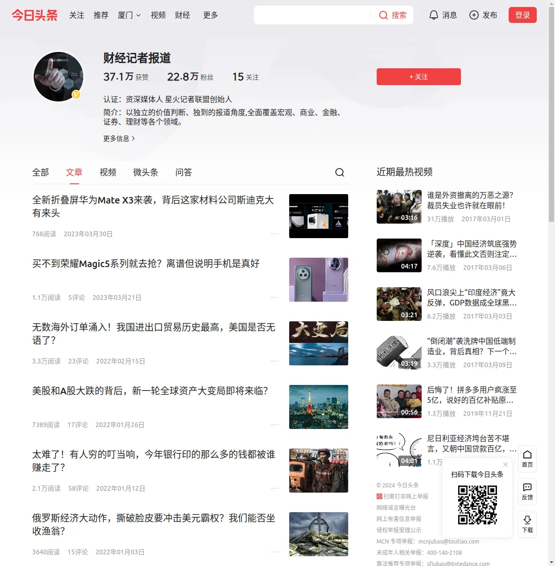
Task: Open the 15 关注 following count
Action: (x=246, y=77)
